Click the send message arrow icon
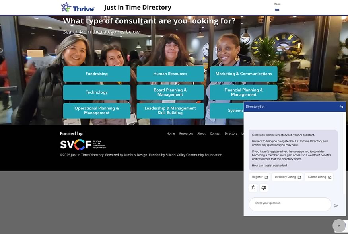This screenshot has height=234, width=348. click(336, 206)
